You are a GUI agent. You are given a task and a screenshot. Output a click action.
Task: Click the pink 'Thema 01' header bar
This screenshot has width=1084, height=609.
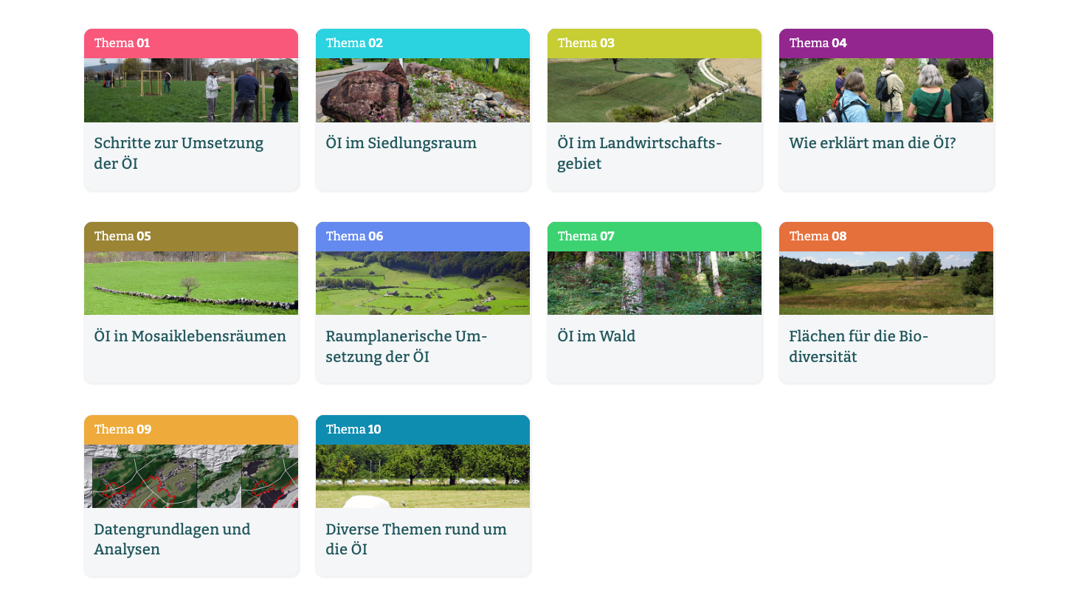click(x=191, y=43)
